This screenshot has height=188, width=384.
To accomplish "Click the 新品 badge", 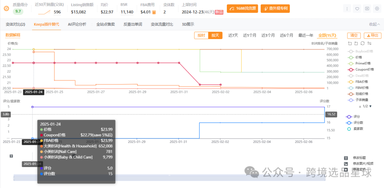I will point(219,12).
